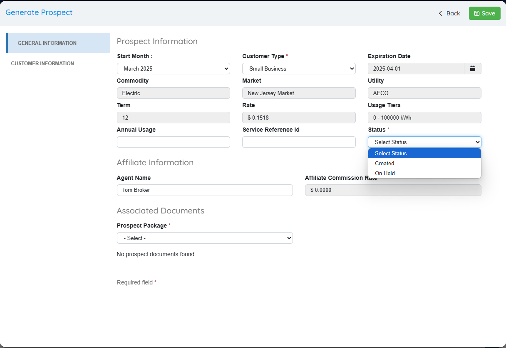This screenshot has width=506, height=348.
Task: Click the Market field showing New Jersey Market
Action: coord(299,93)
